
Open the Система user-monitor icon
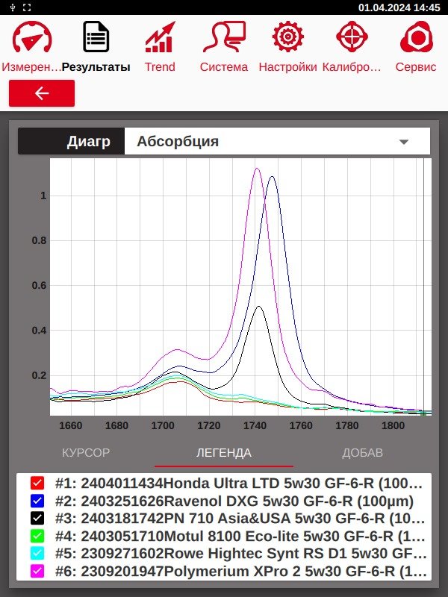pos(224,37)
